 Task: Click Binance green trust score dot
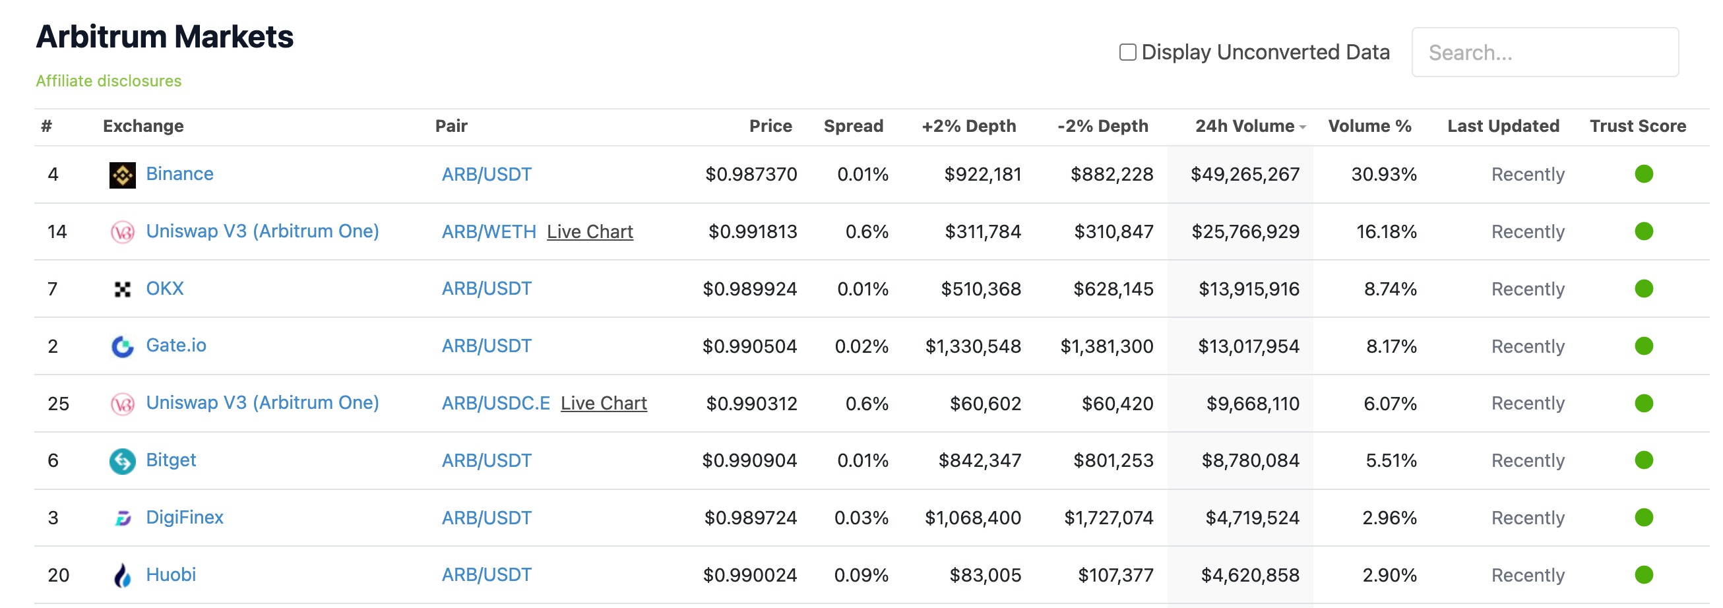tap(1643, 175)
